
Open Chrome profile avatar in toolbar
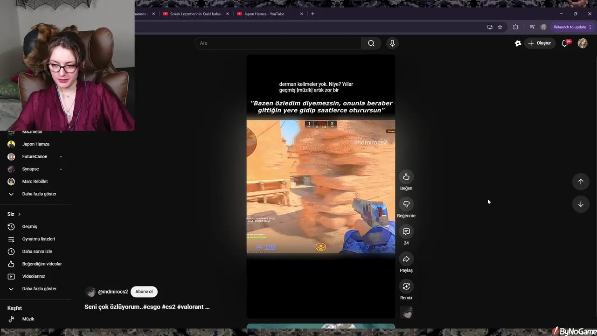pyautogui.click(x=543, y=27)
